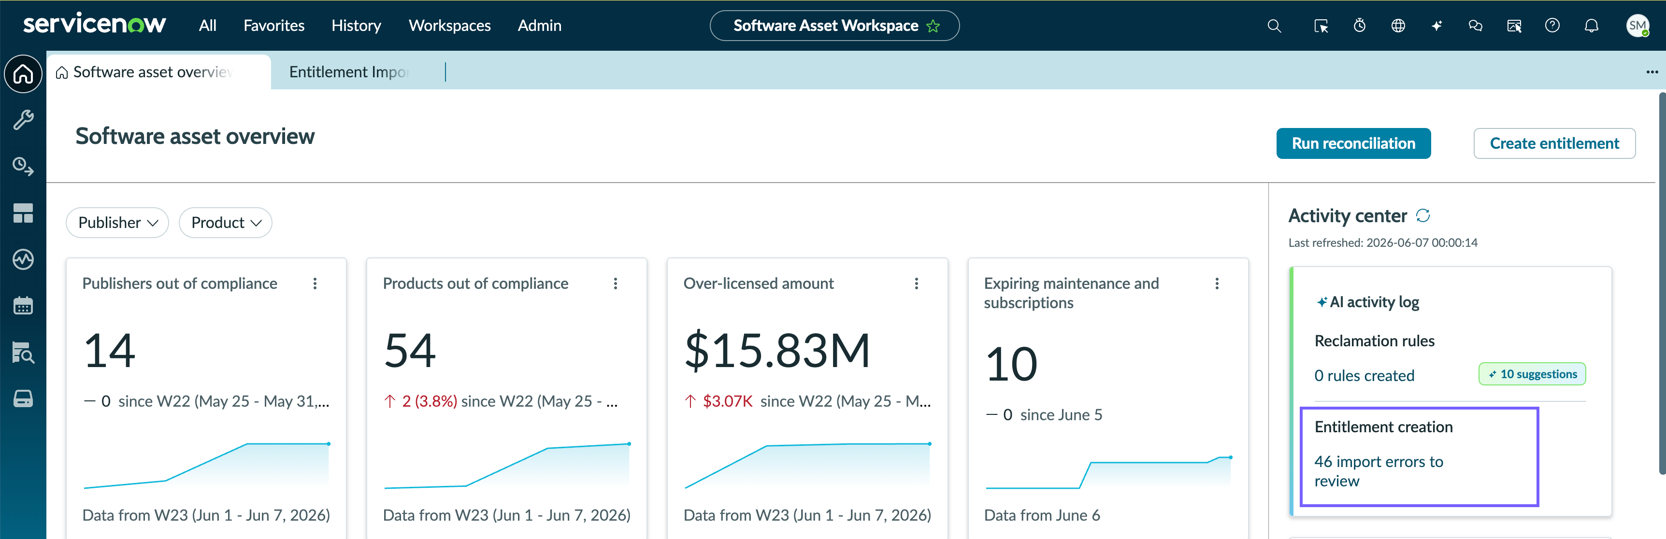Open the 46 import errors to review link
1666x539 pixels.
pos(1378,471)
